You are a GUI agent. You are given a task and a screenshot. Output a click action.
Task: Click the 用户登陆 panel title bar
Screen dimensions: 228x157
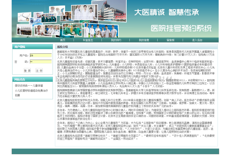20,47
